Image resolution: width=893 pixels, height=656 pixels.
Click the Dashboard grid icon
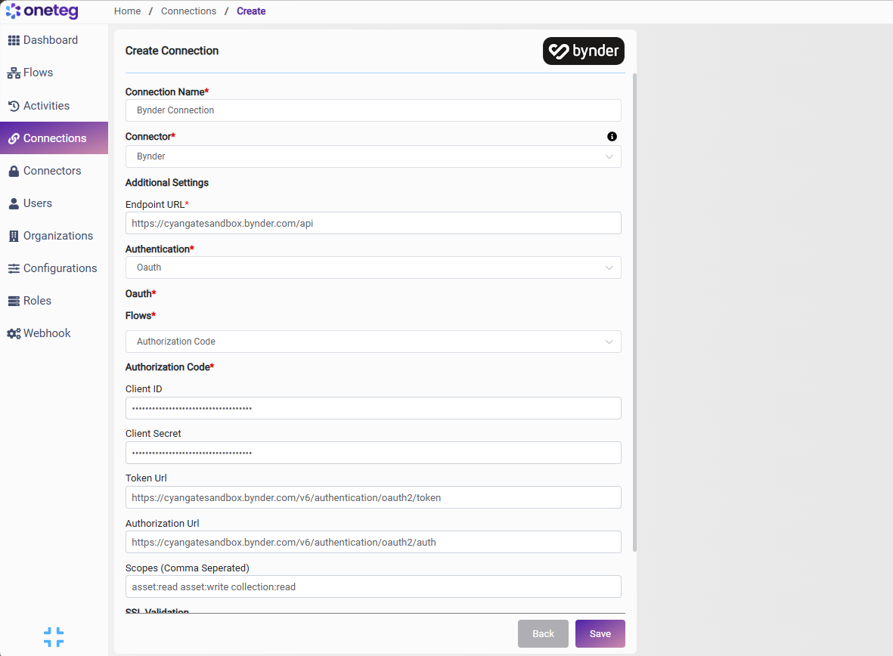(x=14, y=40)
